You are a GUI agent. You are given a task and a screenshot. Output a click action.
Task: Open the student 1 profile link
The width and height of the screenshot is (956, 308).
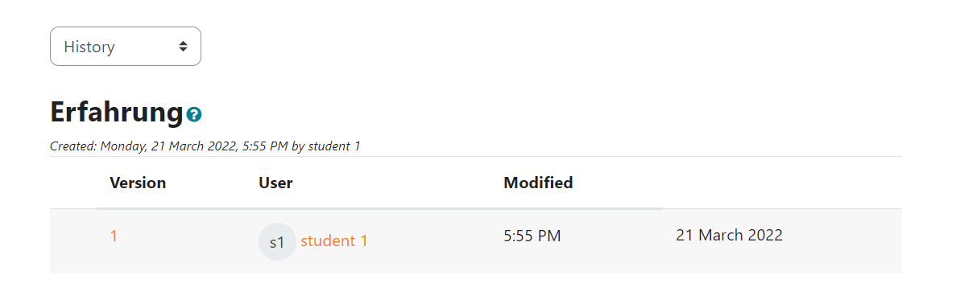pos(334,241)
